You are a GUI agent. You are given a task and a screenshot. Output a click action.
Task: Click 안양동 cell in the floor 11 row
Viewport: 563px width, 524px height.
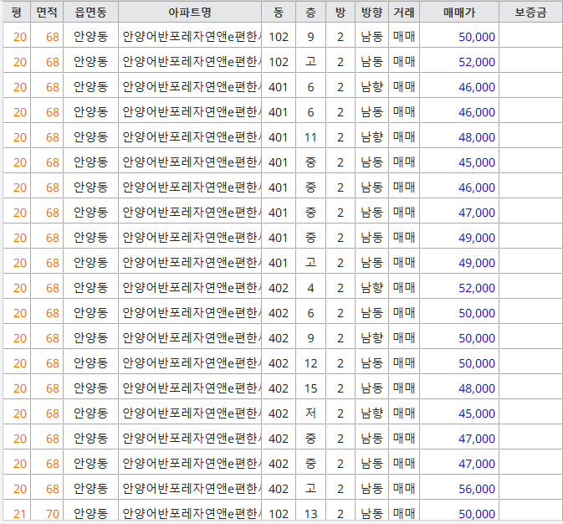pyautogui.click(x=91, y=137)
